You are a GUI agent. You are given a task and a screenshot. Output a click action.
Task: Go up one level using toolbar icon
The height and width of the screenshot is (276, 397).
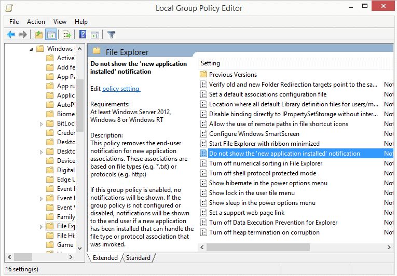click(x=38, y=35)
